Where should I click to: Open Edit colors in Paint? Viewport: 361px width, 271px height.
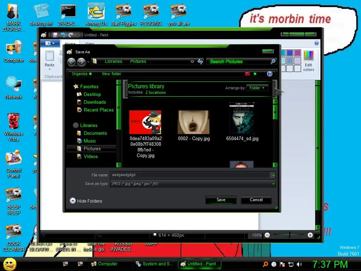point(308,61)
